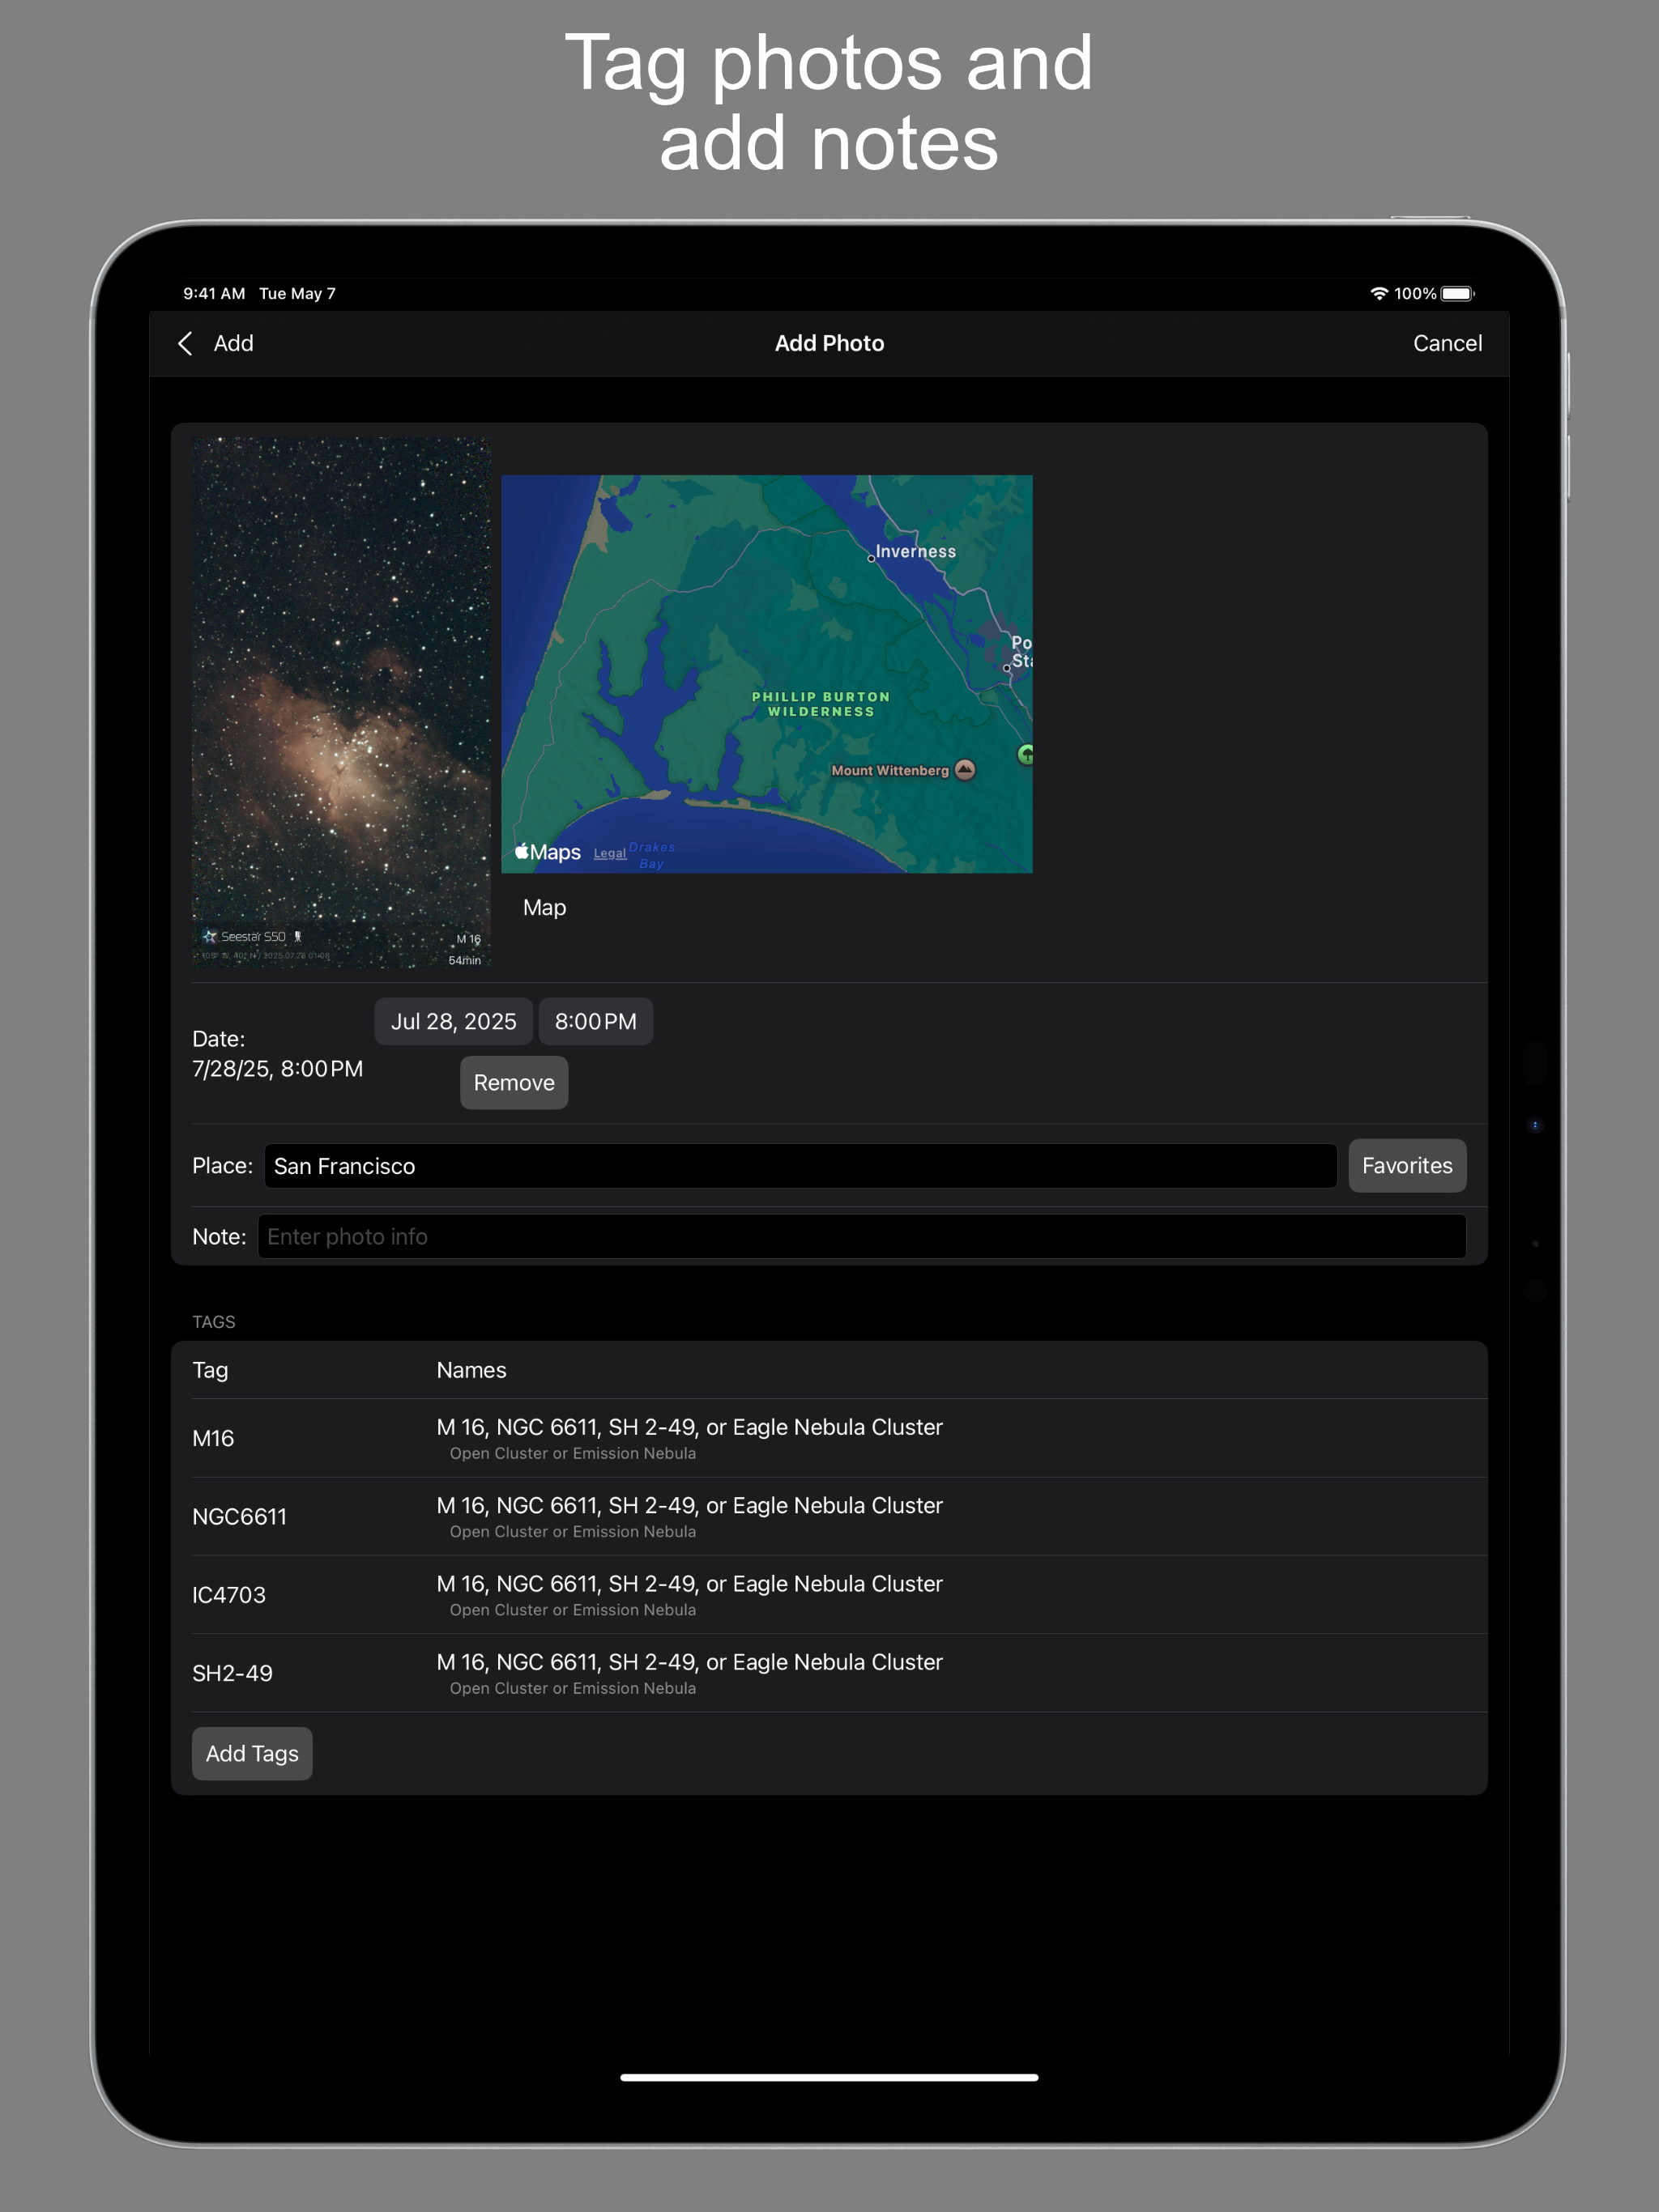Tap the Map caption below the map
Image resolution: width=1659 pixels, height=2212 pixels.
(x=544, y=907)
